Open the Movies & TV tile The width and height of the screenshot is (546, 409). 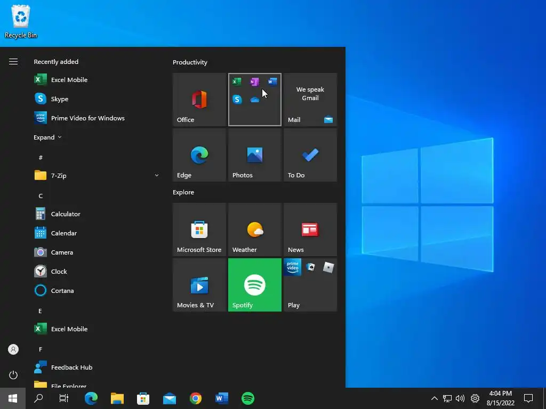199,285
